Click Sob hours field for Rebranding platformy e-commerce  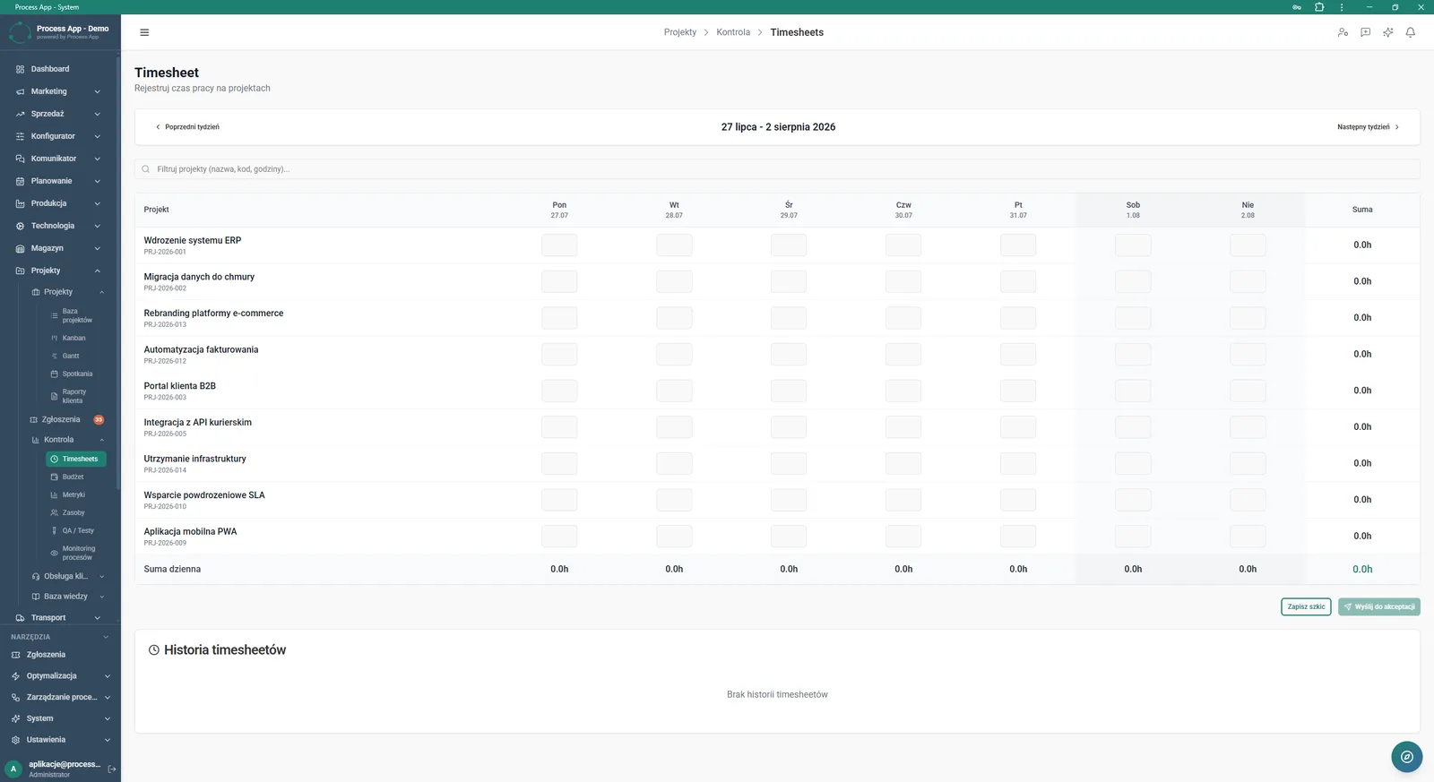[x=1133, y=318]
